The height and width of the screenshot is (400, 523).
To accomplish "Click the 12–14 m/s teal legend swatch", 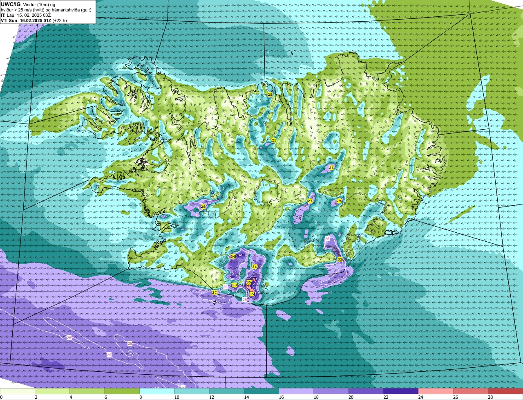I will click(x=227, y=391).
